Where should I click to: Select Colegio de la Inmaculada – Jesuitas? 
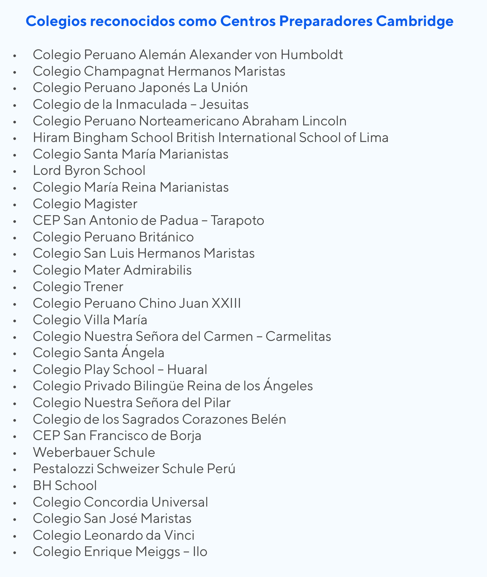[x=141, y=104]
